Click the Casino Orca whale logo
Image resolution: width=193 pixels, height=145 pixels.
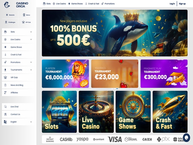pos(7,5)
